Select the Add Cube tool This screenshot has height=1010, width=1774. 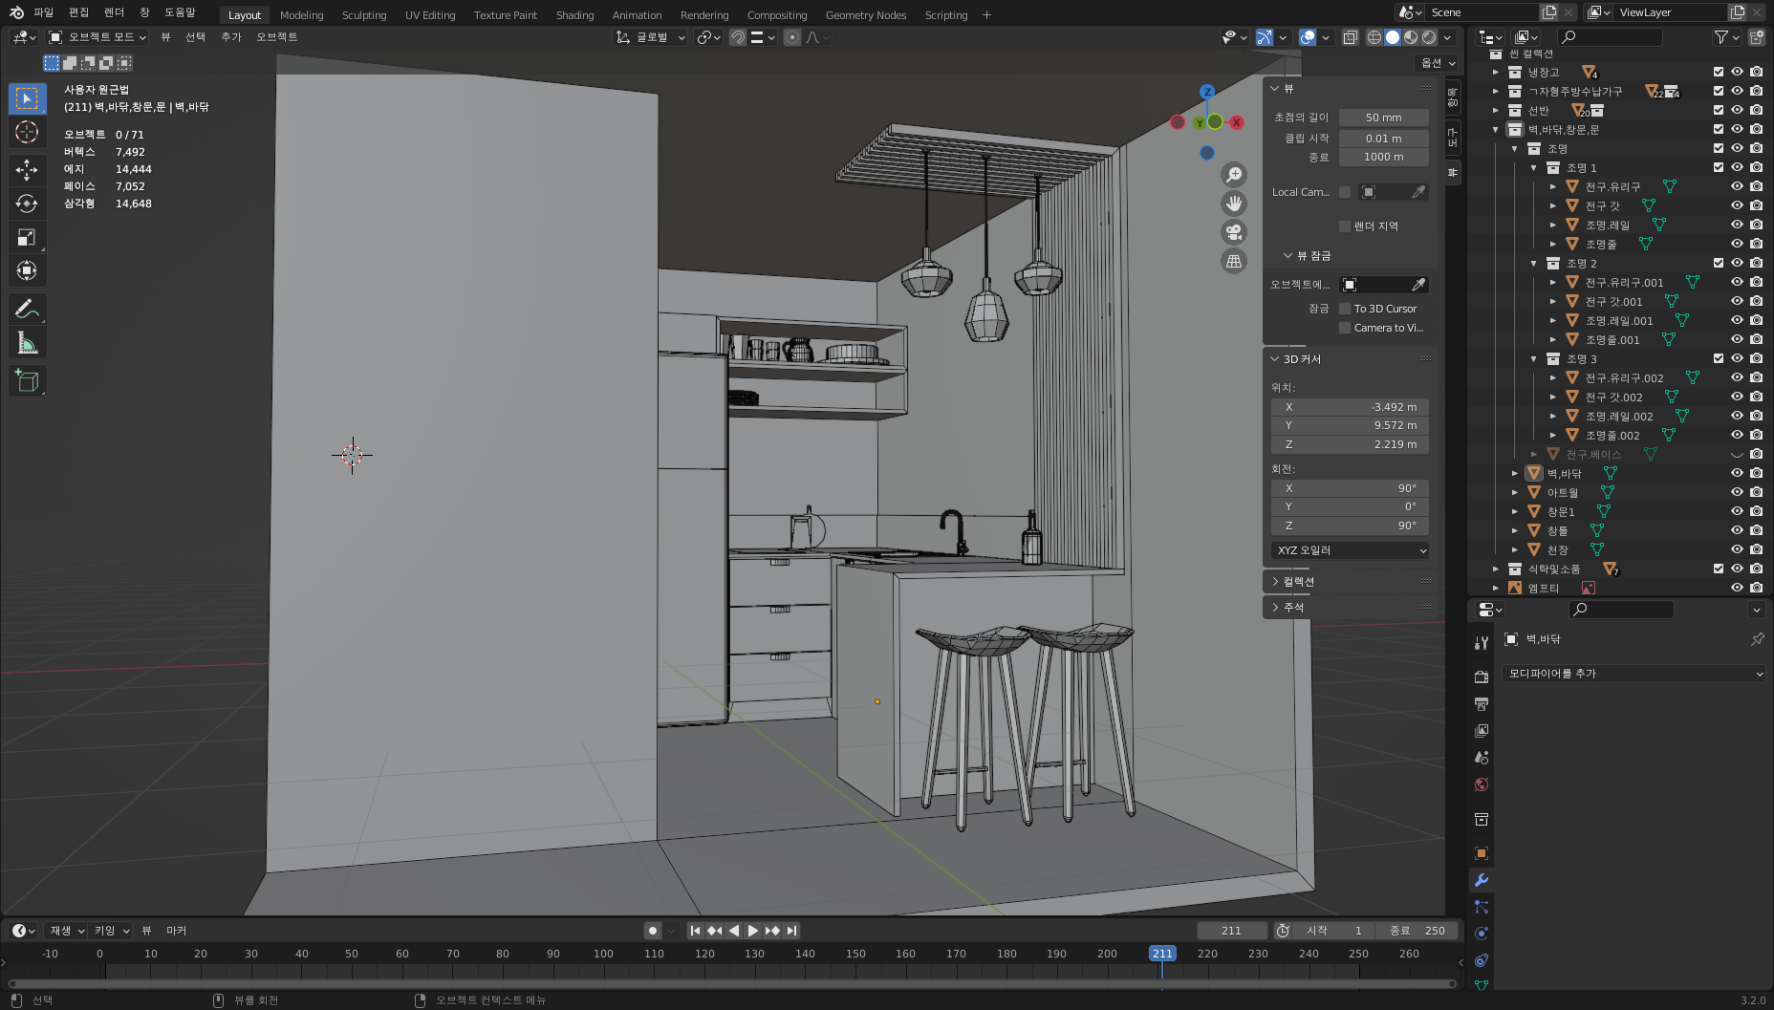tap(27, 380)
